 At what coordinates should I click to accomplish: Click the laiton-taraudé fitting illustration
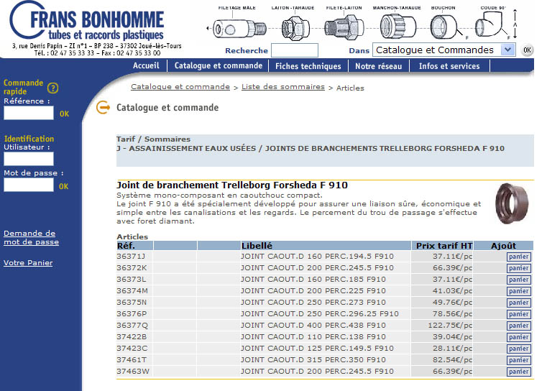coord(295,28)
